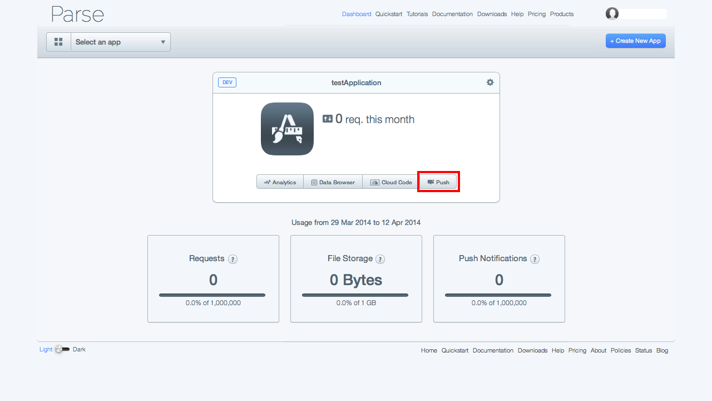Open the Data Browser
712x401 pixels.
click(333, 182)
